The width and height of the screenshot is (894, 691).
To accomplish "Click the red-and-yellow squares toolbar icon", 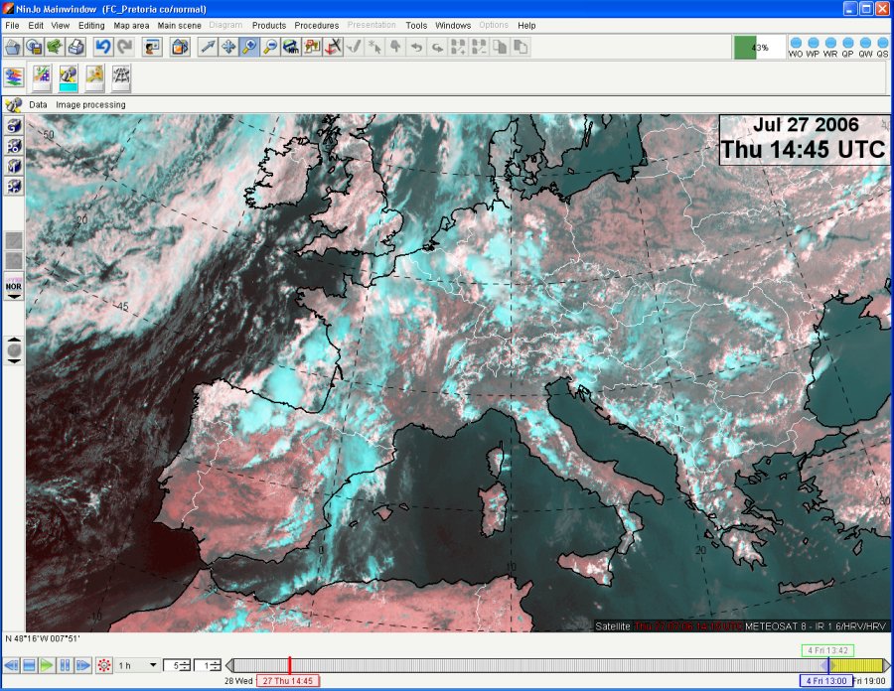I will (x=312, y=47).
